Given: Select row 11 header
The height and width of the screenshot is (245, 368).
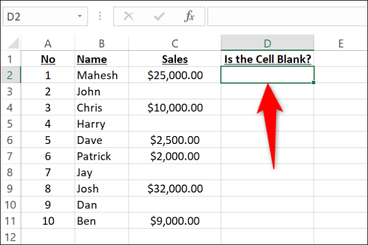Looking at the screenshot, I should click(x=11, y=222).
